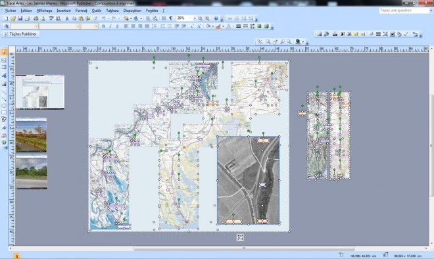434x259 pixels.
Task: Open the Insertion menu
Action: [x=64, y=11]
